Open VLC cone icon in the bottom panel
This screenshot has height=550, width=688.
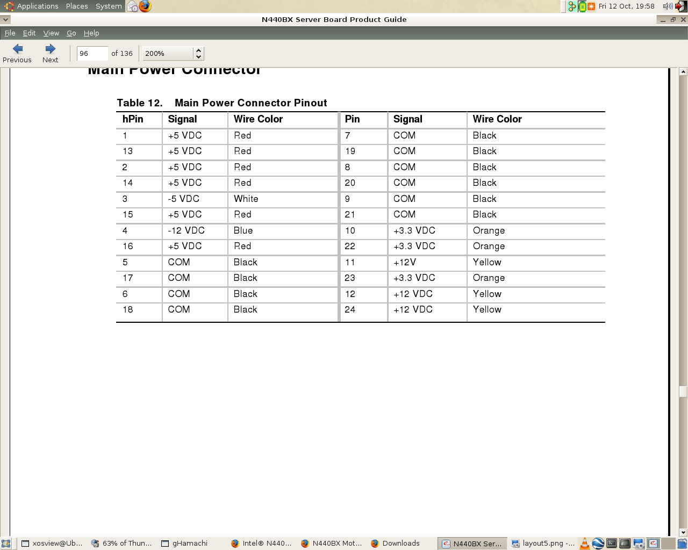585,544
